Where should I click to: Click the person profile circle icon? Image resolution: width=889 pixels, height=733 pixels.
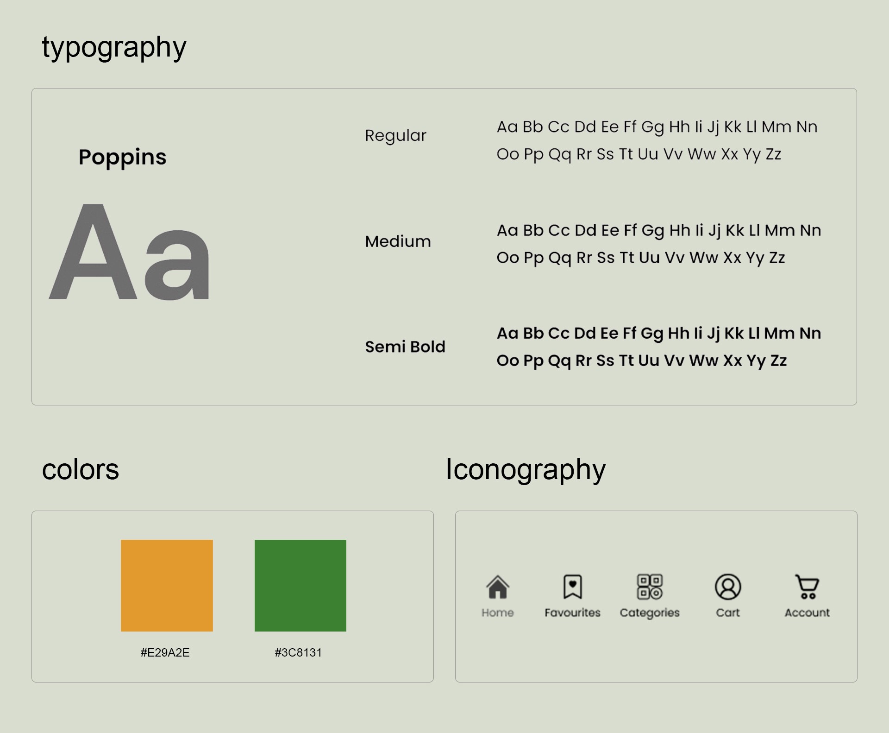click(x=728, y=587)
